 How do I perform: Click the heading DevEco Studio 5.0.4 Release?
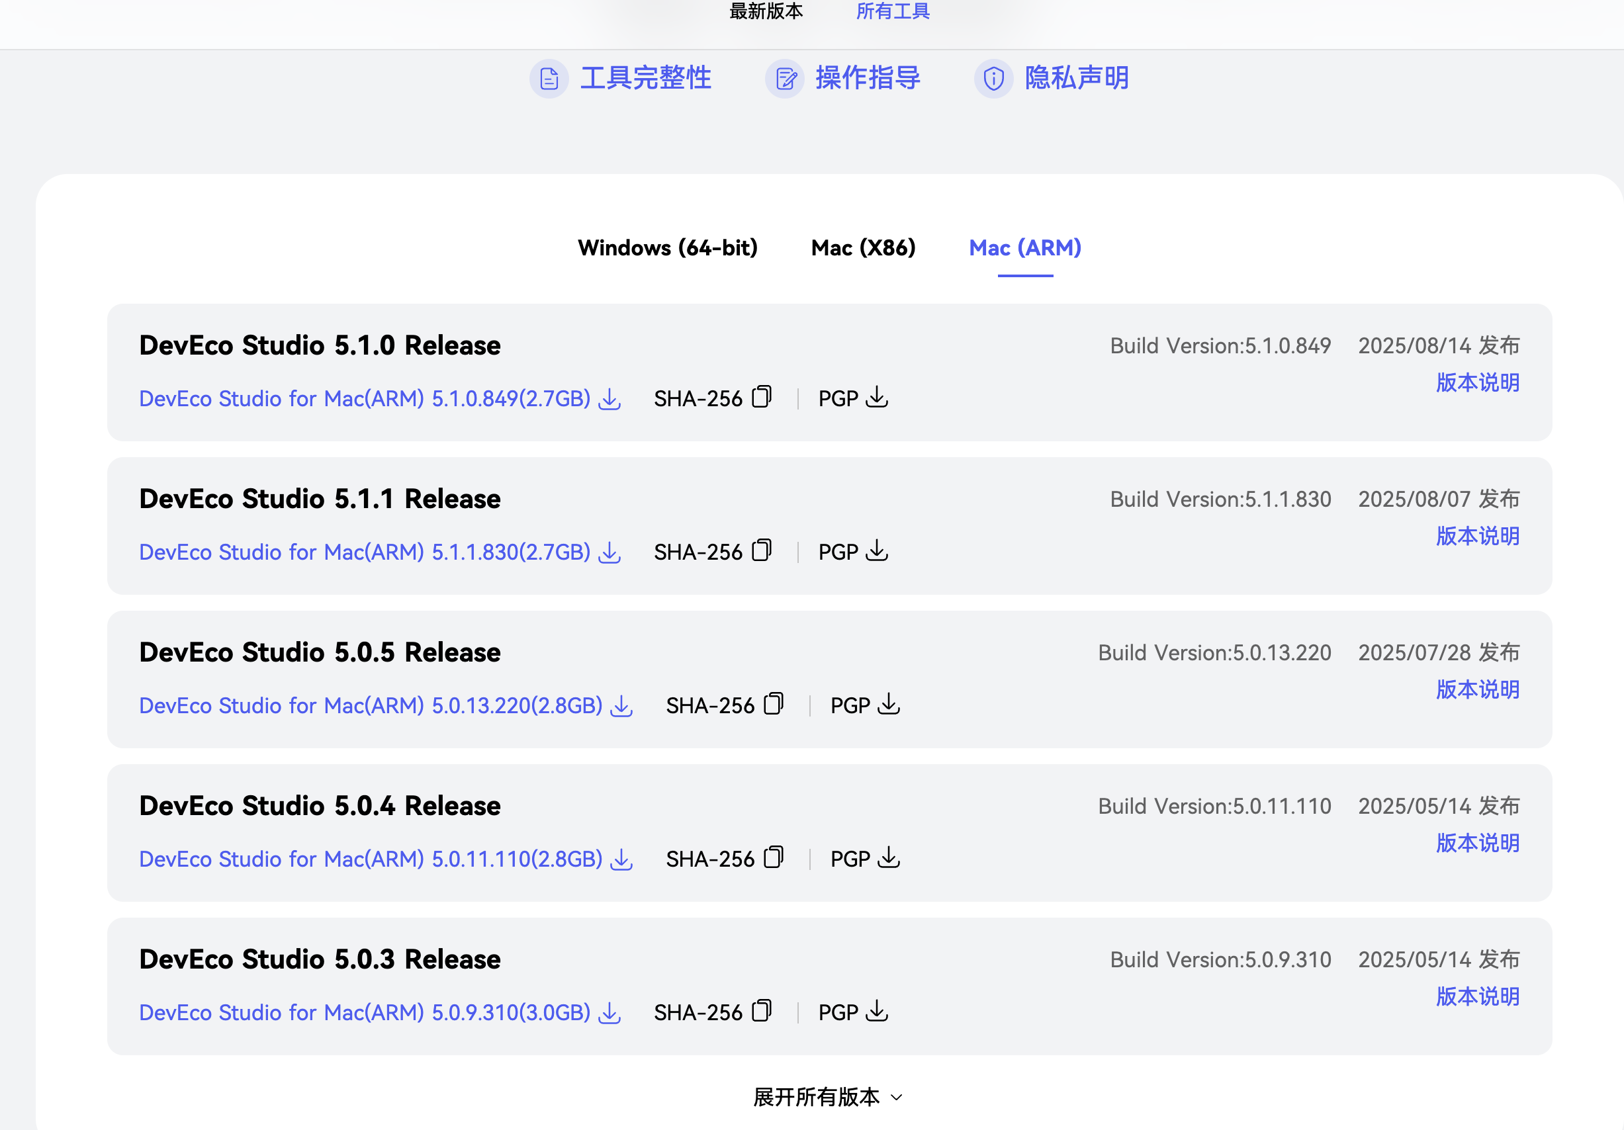[320, 805]
